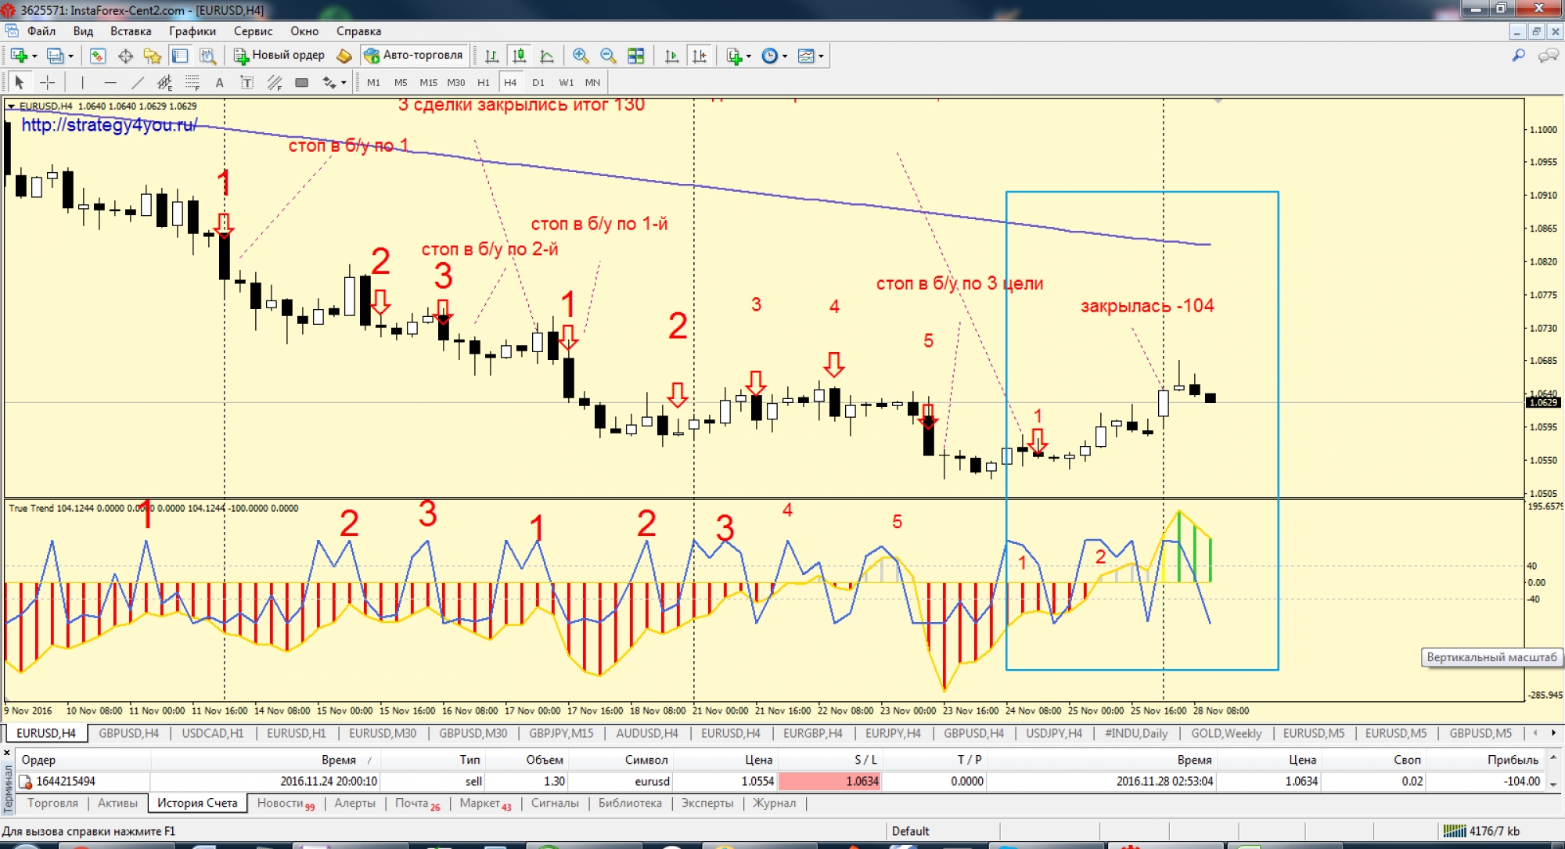Click Новый ордер button
This screenshot has width=1565, height=849.
(x=279, y=55)
